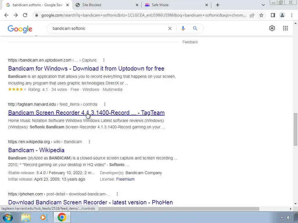
Task: Open more options for Wikipedia result
Action: pyautogui.click(x=89, y=142)
